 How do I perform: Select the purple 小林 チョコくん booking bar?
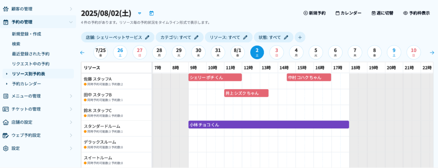[x=269, y=125]
